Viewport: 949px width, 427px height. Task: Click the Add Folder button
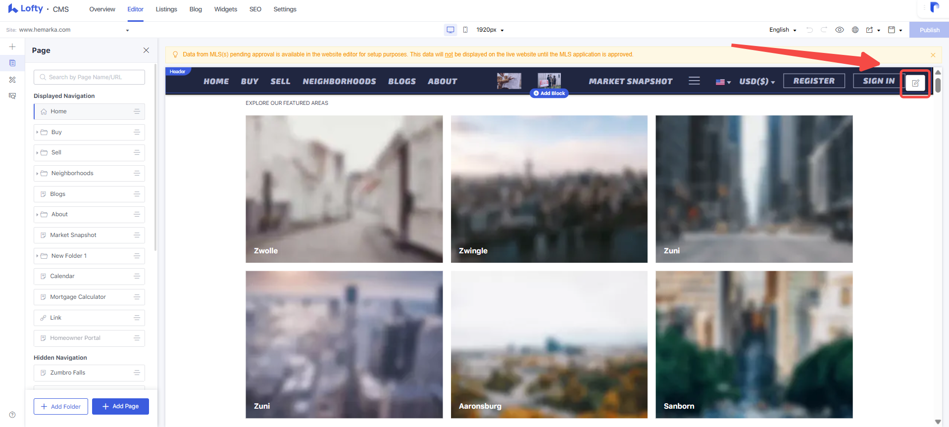[61, 406]
